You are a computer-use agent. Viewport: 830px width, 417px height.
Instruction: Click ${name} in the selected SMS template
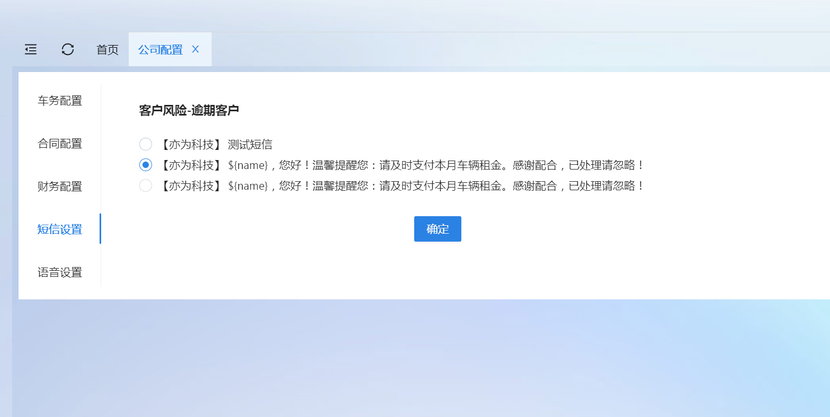pyautogui.click(x=247, y=165)
